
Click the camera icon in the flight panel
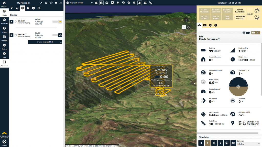pyautogui.click(x=205, y=25)
